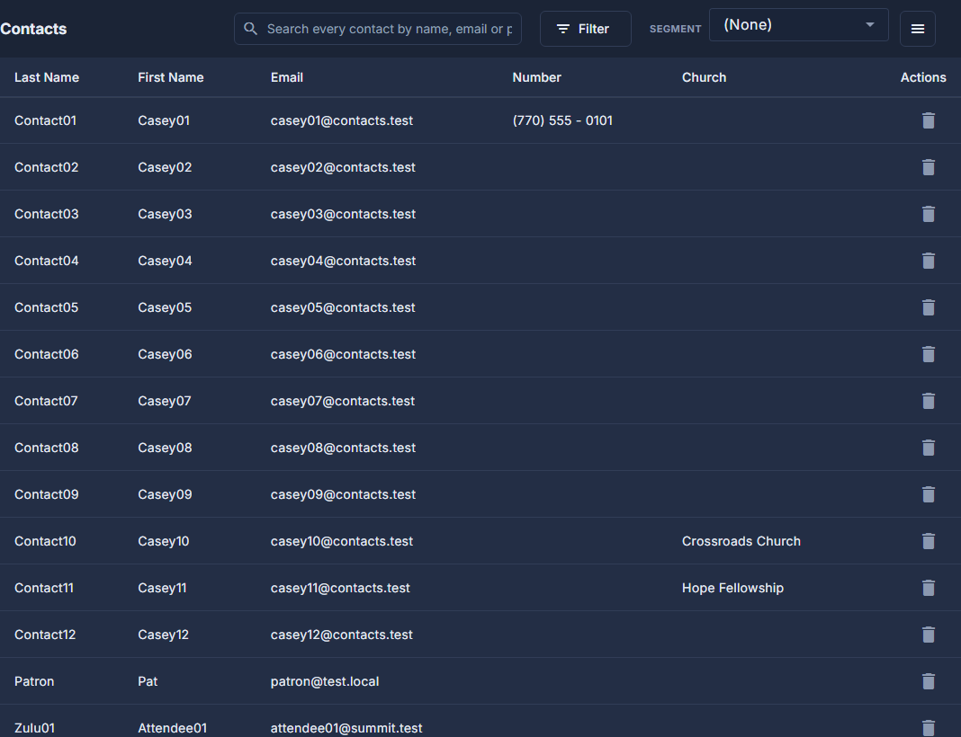The height and width of the screenshot is (737, 961).
Task: Click the trash icon for Zulu01
Action: (x=928, y=728)
